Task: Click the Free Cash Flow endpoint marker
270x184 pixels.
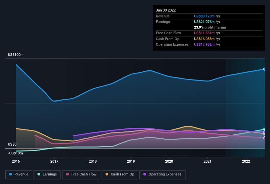Action: [x=264, y=138]
